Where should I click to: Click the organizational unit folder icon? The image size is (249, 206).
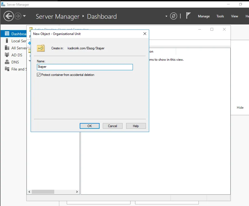pyautogui.click(x=41, y=48)
